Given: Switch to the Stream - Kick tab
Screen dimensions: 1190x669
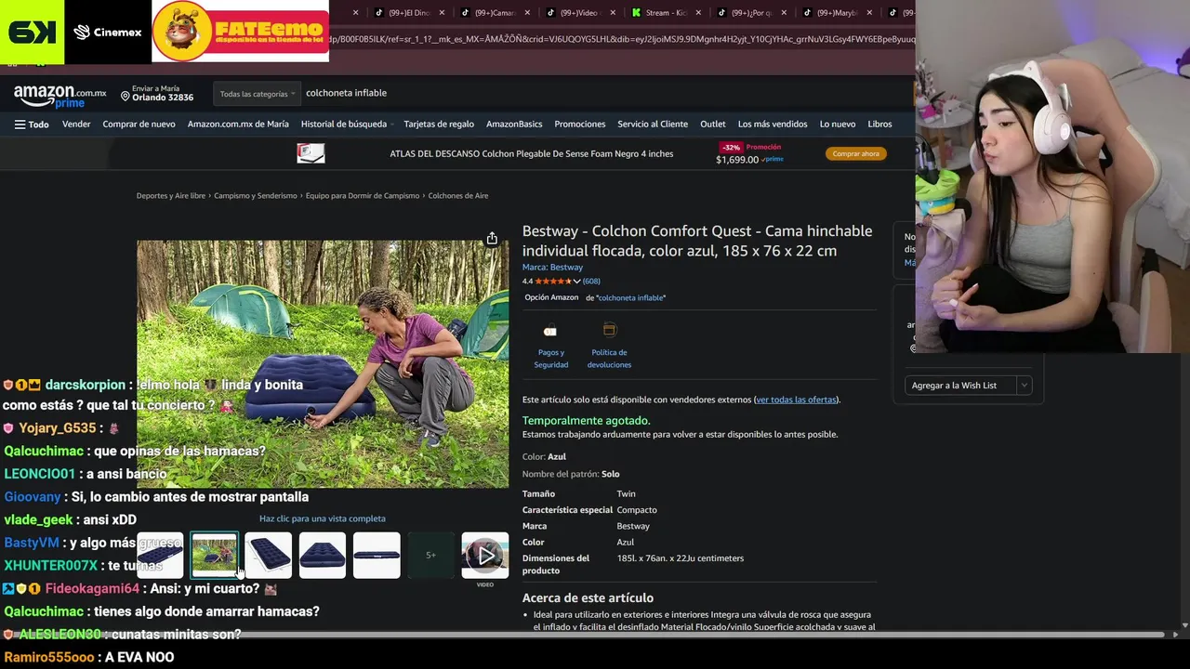Looking at the screenshot, I should 659,13.
